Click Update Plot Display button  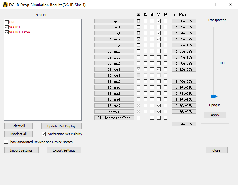click(x=61, y=126)
